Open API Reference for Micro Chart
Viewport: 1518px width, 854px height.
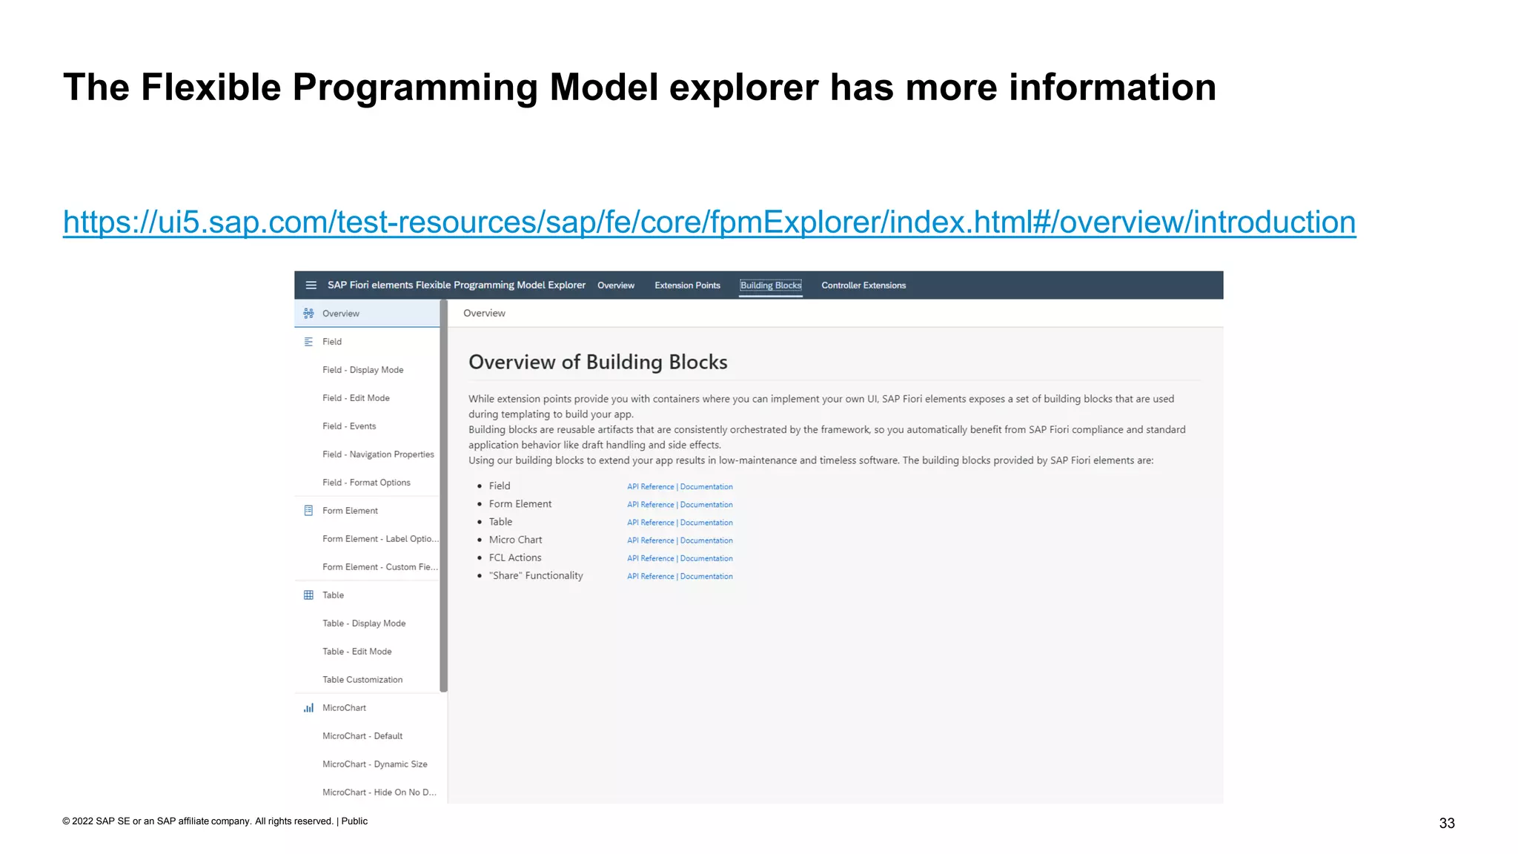coord(651,540)
